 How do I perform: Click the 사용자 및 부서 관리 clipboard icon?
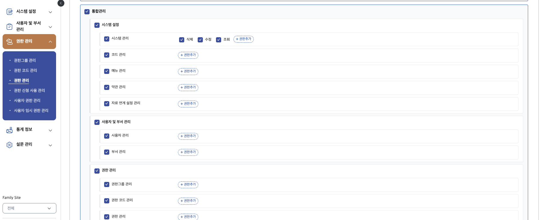click(9, 27)
